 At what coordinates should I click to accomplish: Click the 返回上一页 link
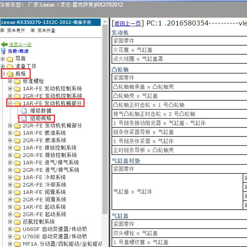tap(127, 23)
